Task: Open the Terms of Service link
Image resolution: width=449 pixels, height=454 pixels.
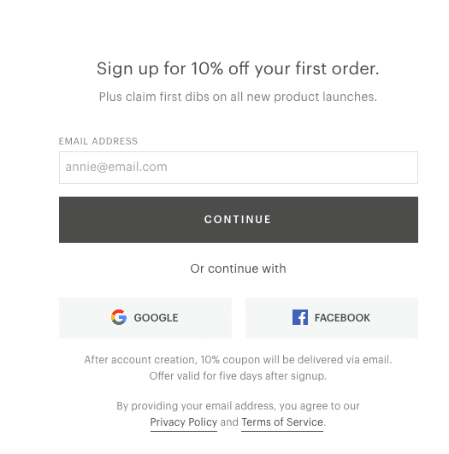Action: [x=282, y=422]
